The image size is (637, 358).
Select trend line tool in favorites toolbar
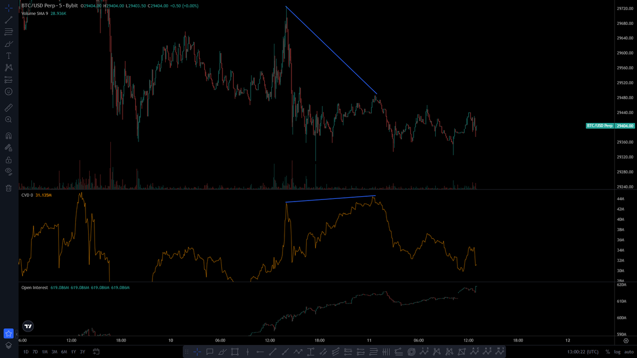pyautogui.click(x=273, y=352)
